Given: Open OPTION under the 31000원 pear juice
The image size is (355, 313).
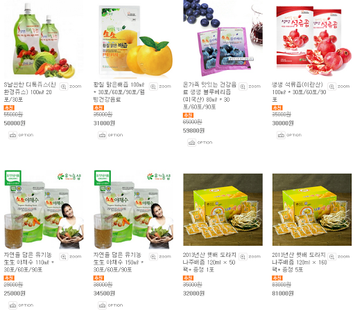Looking at the screenshot, I should tap(110, 135).
